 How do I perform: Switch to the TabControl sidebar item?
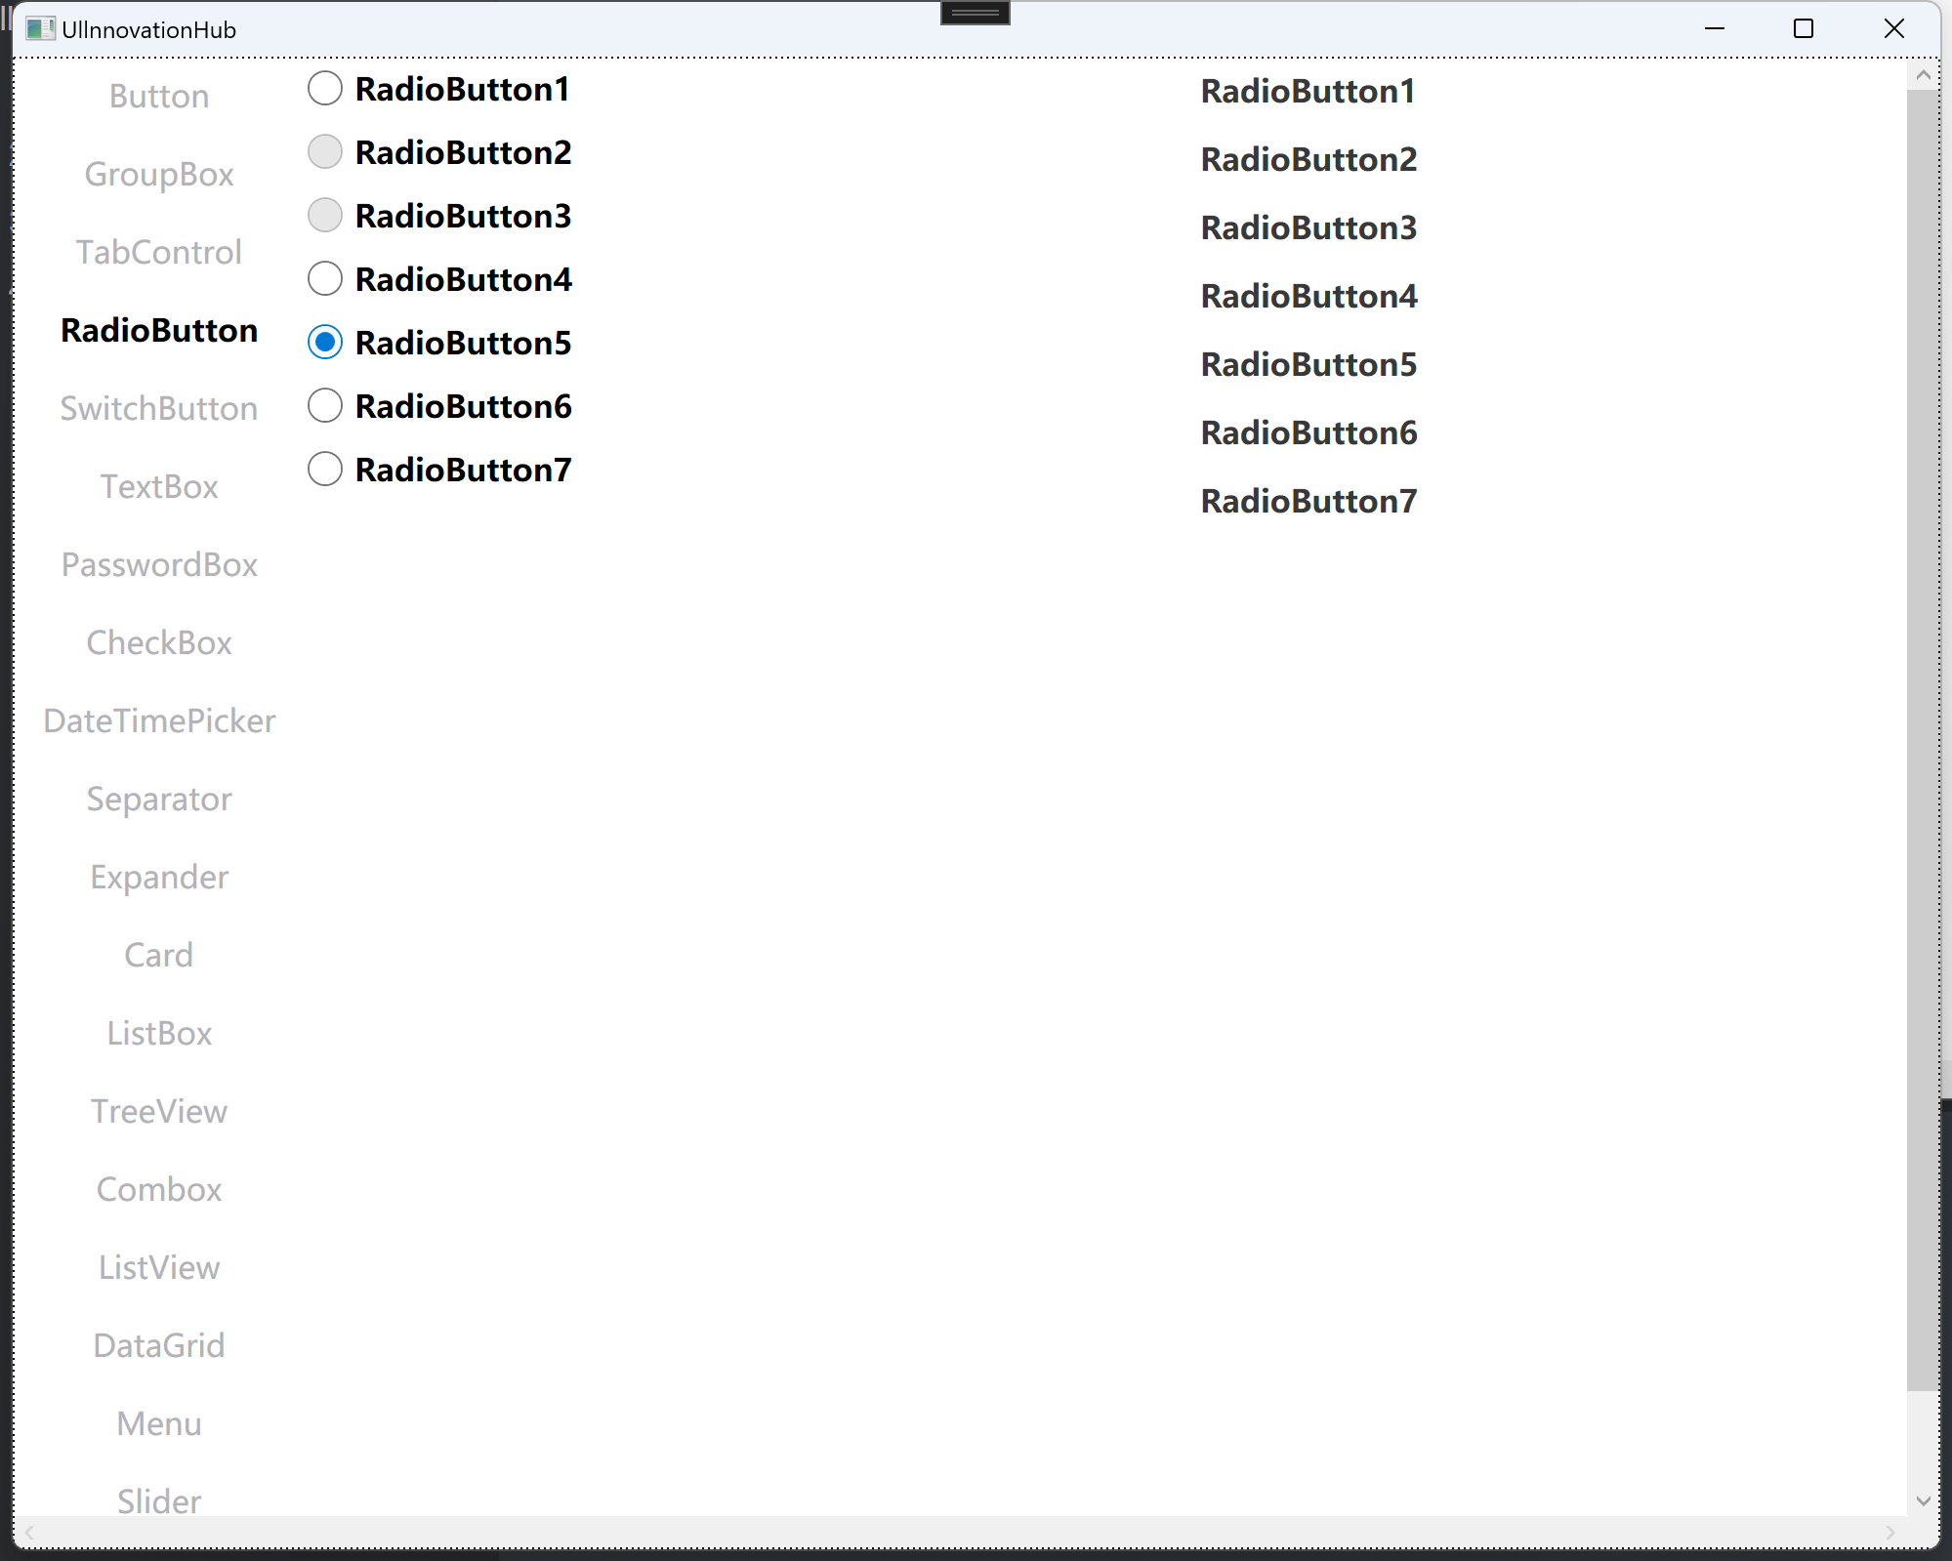click(159, 253)
